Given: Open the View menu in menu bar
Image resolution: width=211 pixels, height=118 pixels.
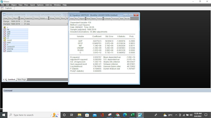Looking at the screenshot, I should [x=20, y=5].
